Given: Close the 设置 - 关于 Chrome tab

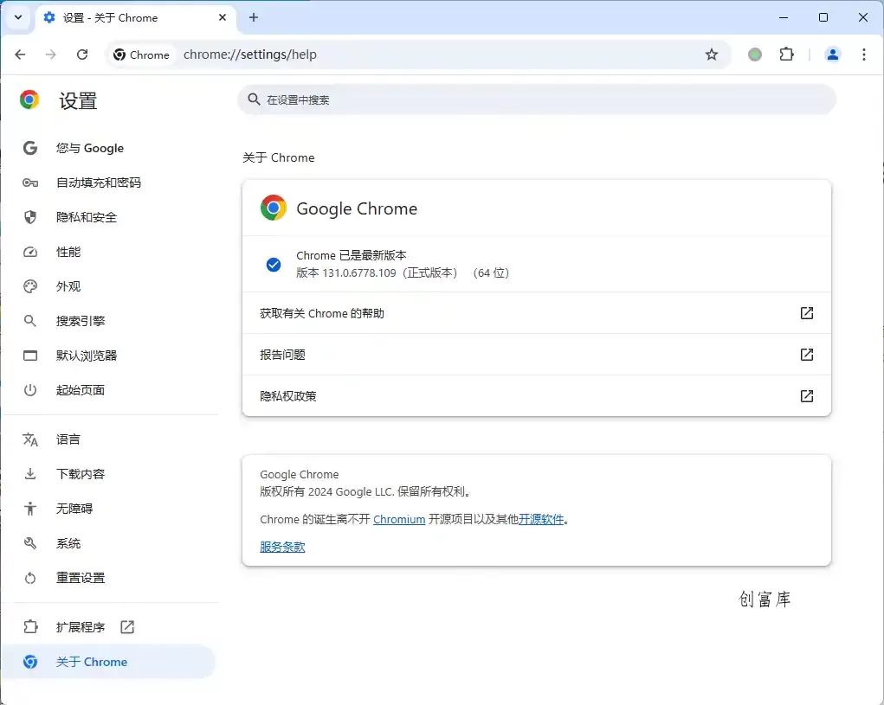Looking at the screenshot, I should click(x=223, y=17).
